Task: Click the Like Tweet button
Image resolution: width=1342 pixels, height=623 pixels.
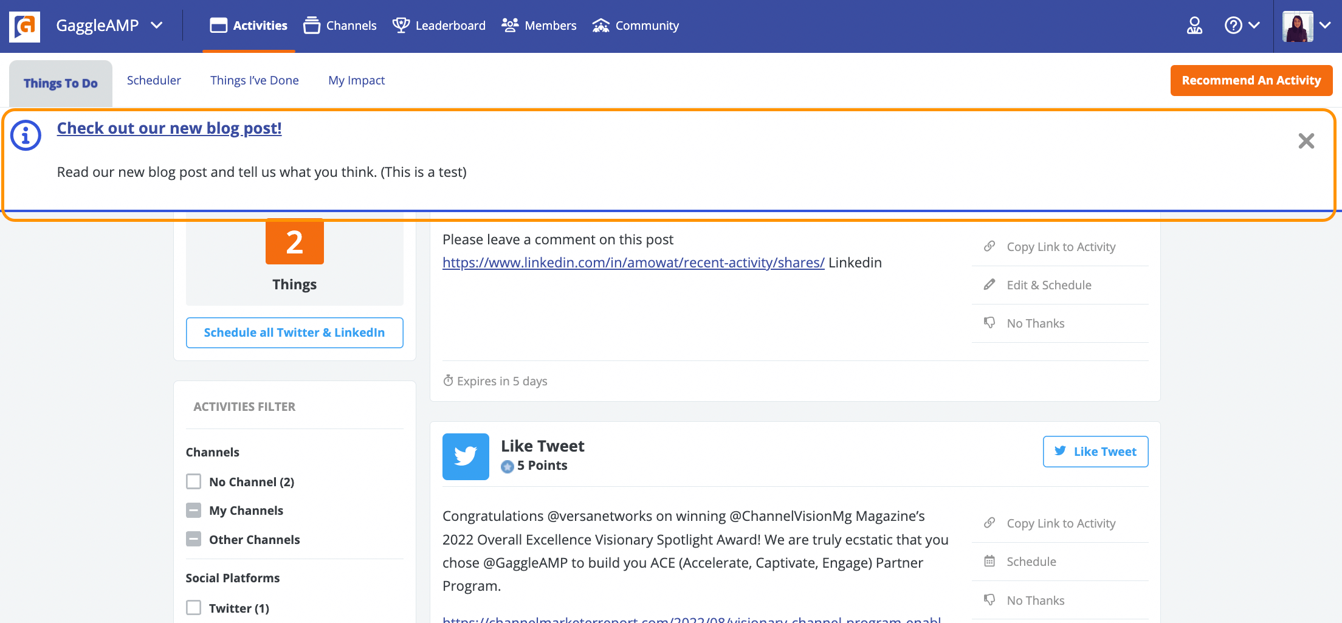Action: 1095,452
